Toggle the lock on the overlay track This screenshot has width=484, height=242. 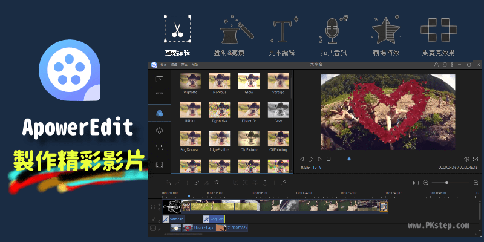160,229
